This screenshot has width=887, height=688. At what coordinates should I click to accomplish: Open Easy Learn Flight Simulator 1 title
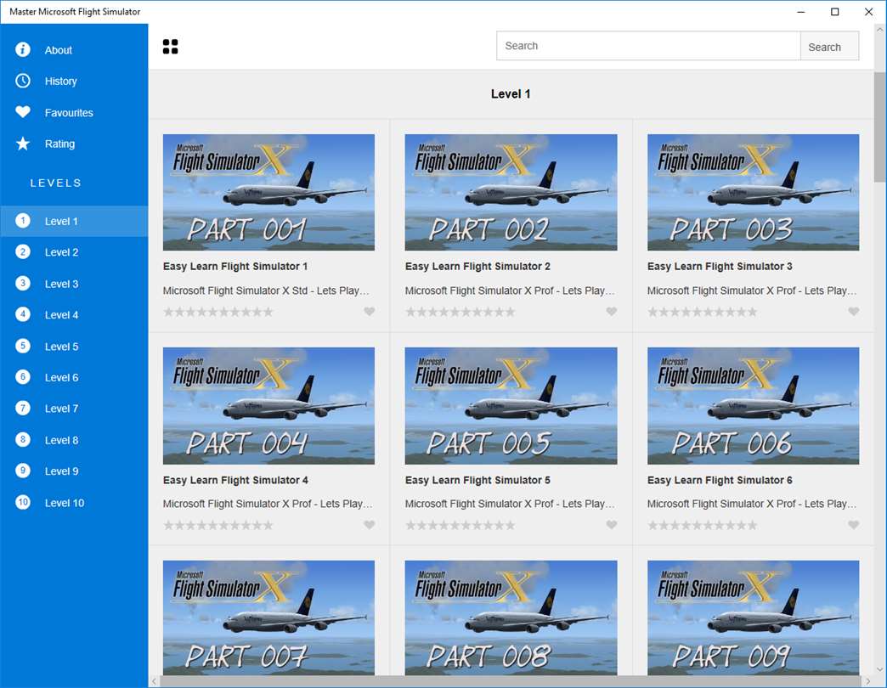(x=235, y=266)
